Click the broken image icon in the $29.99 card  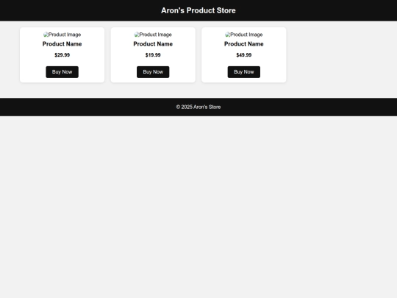(x=46, y=35)
